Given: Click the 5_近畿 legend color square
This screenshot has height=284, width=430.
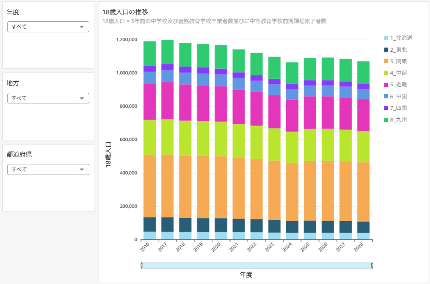Looking at the screenshot, I should (x=386, y=85).
